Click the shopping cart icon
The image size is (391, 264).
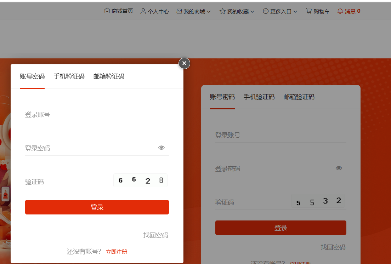(309, 11)
